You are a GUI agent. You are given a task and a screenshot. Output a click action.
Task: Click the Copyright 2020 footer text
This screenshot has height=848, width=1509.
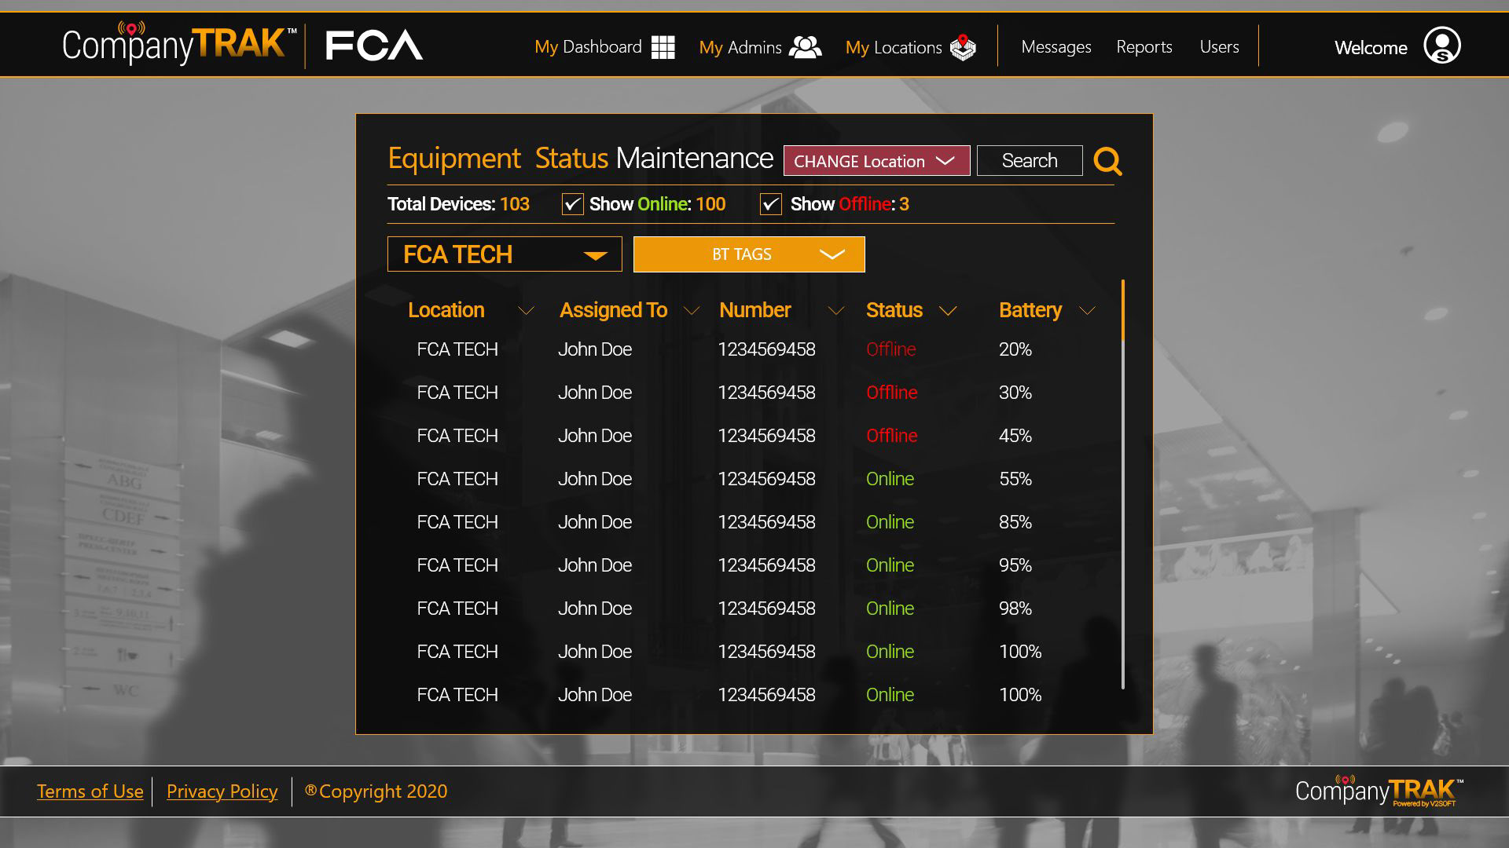(376, 791)
